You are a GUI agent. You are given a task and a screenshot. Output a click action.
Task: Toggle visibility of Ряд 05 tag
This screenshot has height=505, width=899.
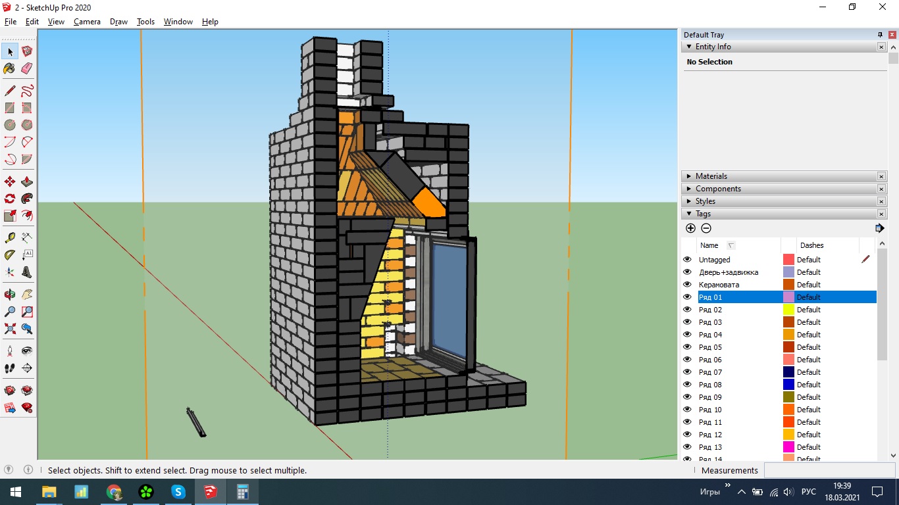[687, 347]
